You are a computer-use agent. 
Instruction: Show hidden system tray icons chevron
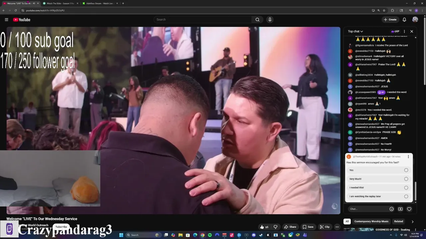coord(391,235)
